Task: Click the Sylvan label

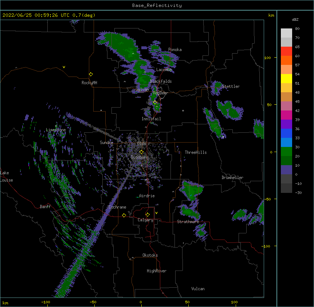Action: coord(142,89)
